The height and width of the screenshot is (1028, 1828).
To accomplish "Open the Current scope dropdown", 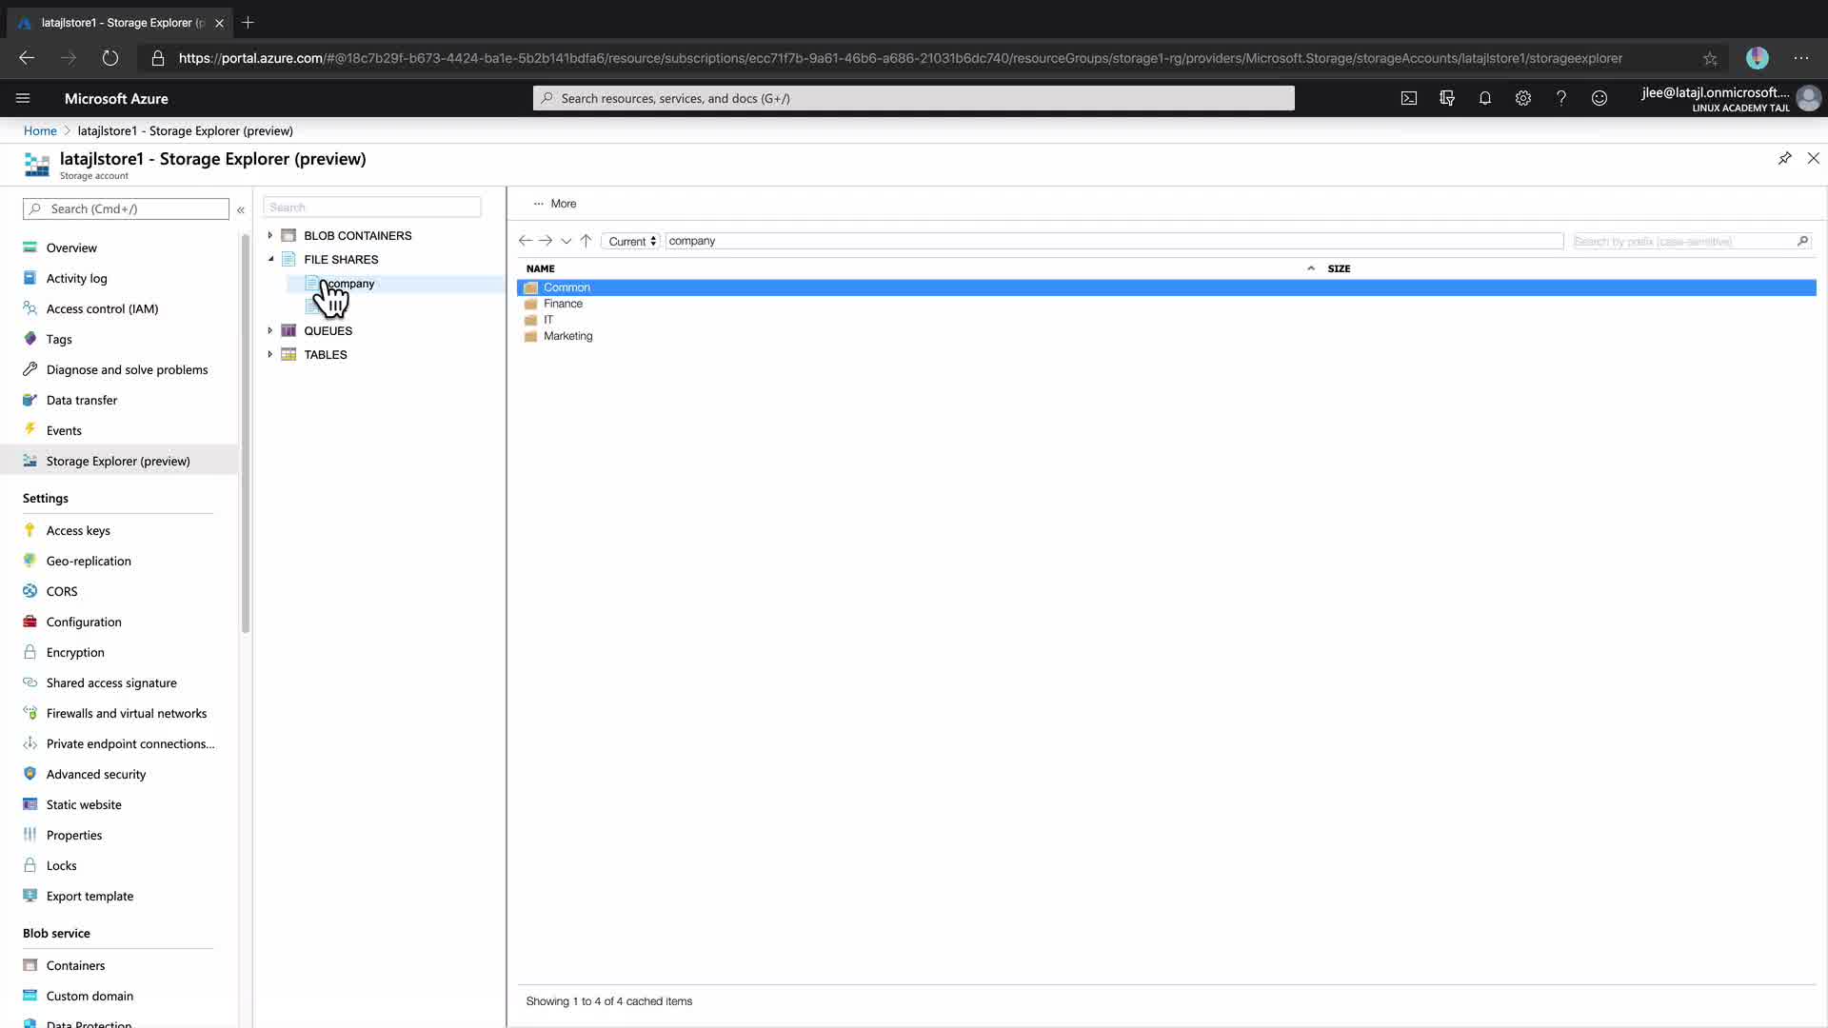I will coord(631,241).
